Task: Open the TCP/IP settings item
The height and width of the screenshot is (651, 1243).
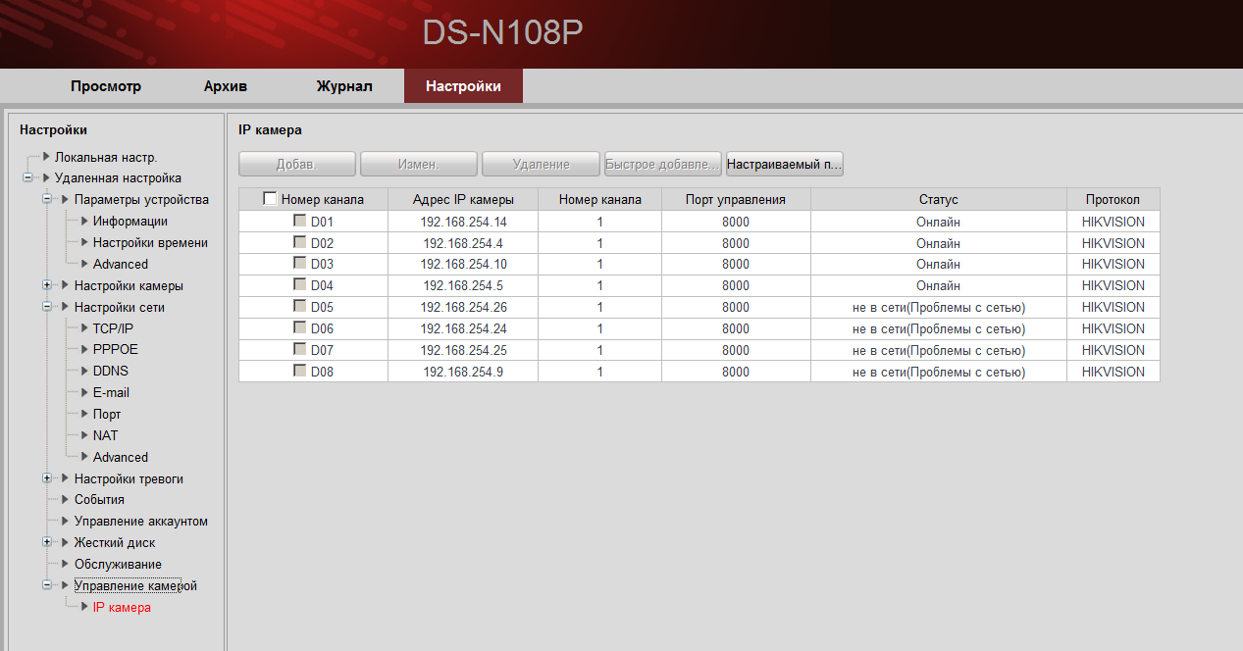Action: click(x=113, y=328)
